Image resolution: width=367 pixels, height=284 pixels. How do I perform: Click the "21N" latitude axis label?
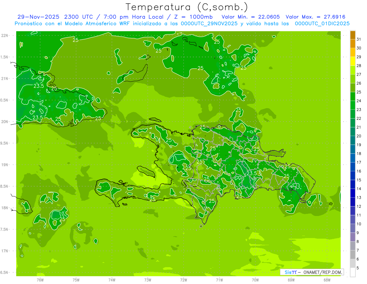[5, 78]
